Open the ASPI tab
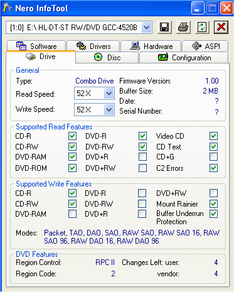 pyautogui.click(x=205, y=46)
